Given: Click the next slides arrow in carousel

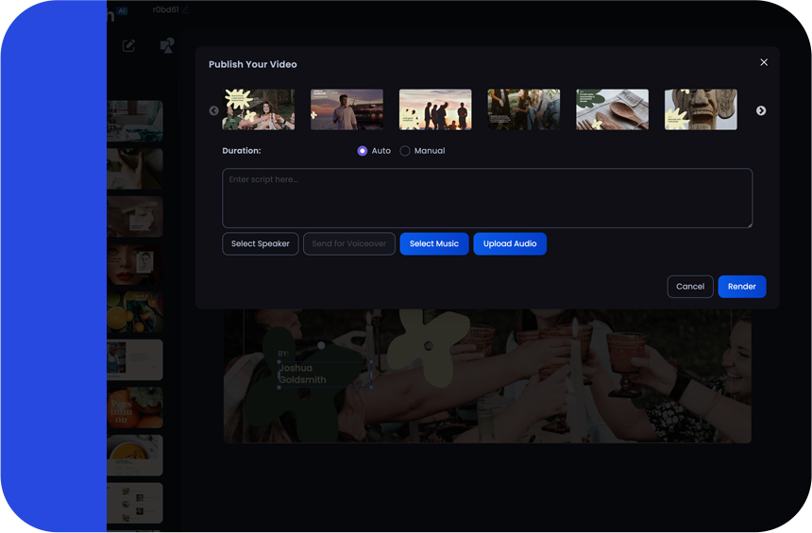Looking at the screenshot, I should click(x=761, y=110).
